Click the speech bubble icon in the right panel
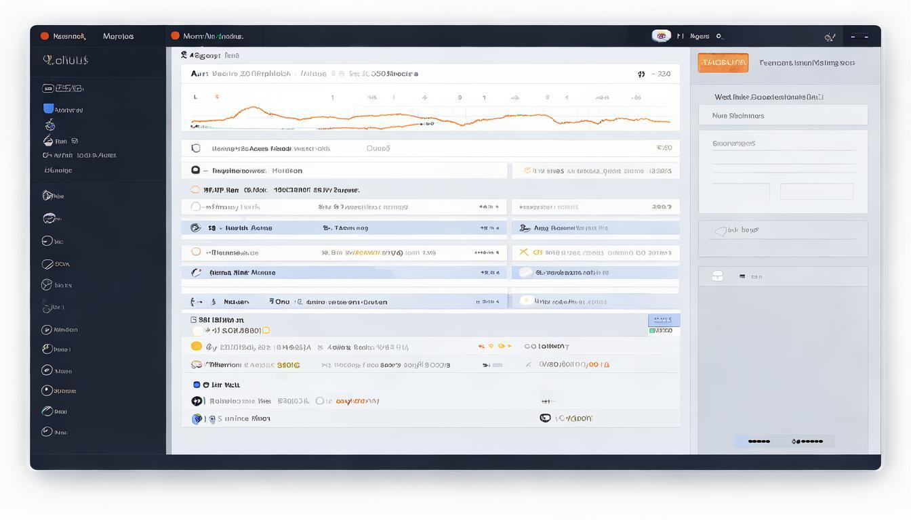 [721, 231]
